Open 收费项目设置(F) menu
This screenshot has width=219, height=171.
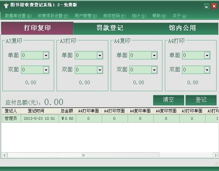[x=53, y=16]
